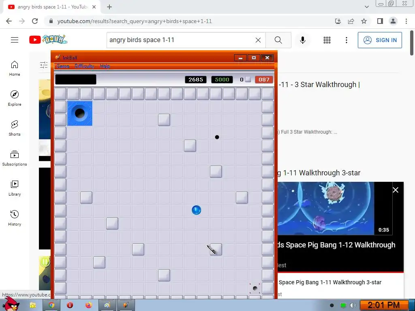
Task: Open the Game menu in InkBall
Action: [63, 66]
